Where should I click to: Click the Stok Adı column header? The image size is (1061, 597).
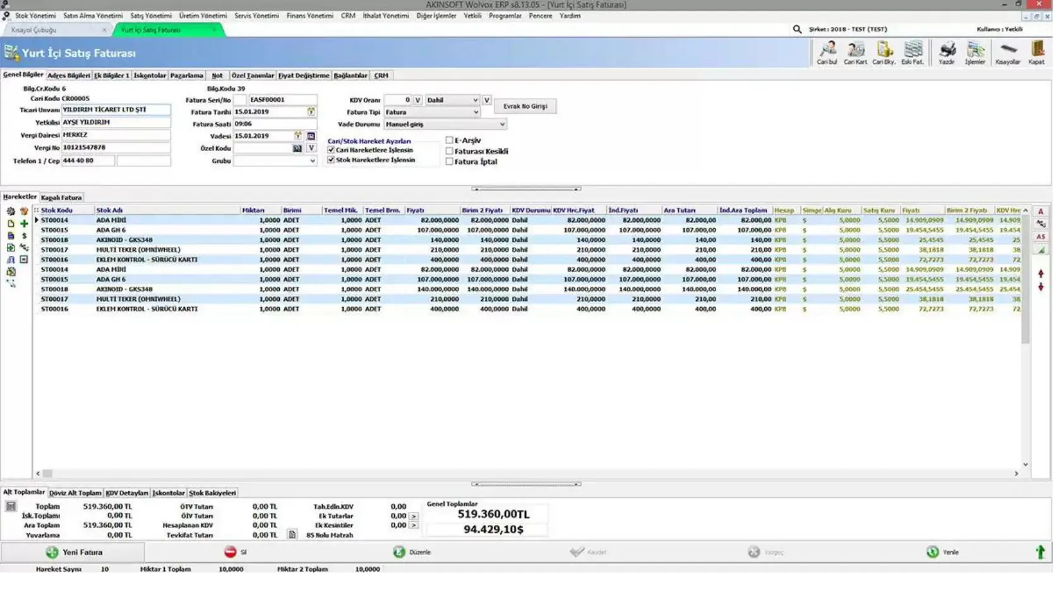[x=168, y=212]
